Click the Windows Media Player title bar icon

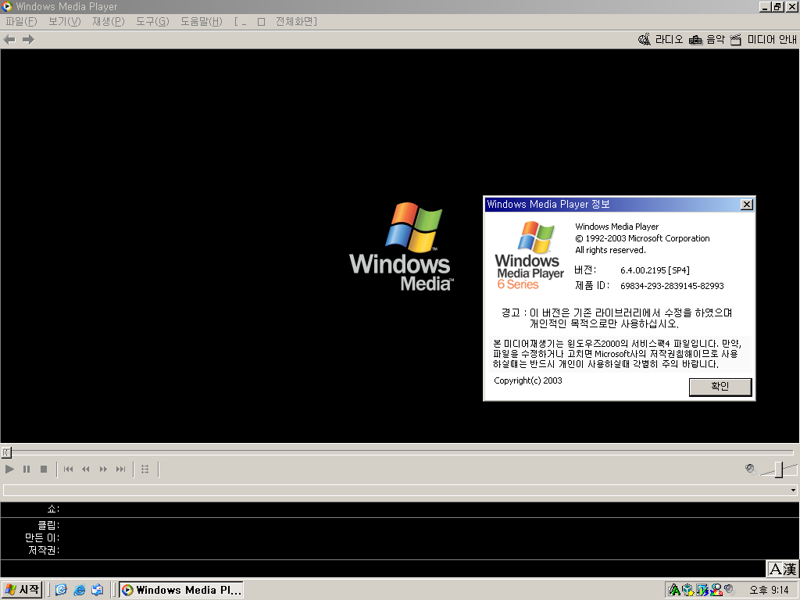6,6
